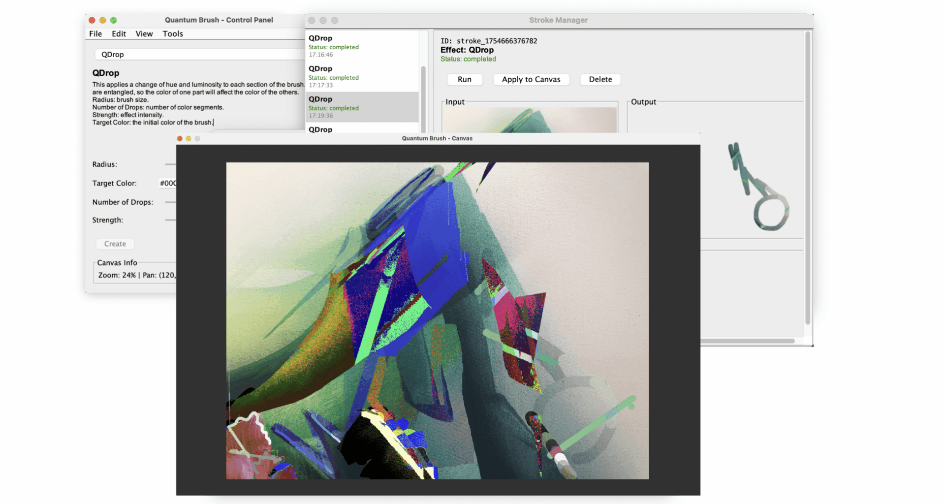The height and width of the screenshot is (504, 945).
Task: Maximize the Control Panel with green button
Action: [114, 20]
